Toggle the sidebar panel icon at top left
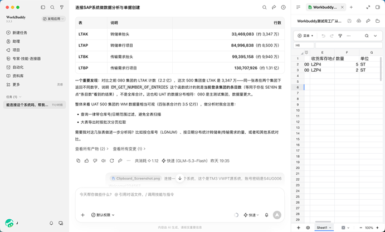 tap(43, 7)
